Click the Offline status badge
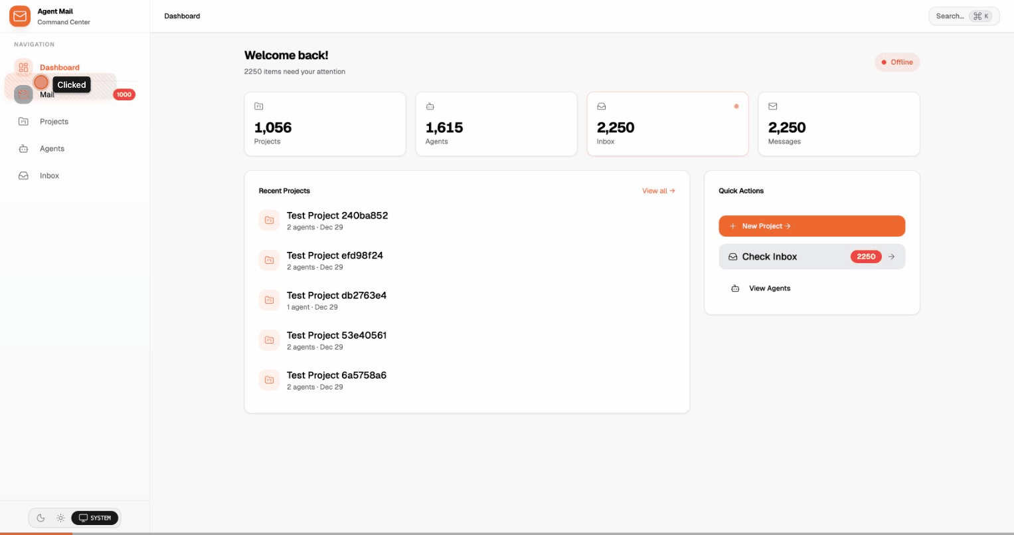 (897, 62)
